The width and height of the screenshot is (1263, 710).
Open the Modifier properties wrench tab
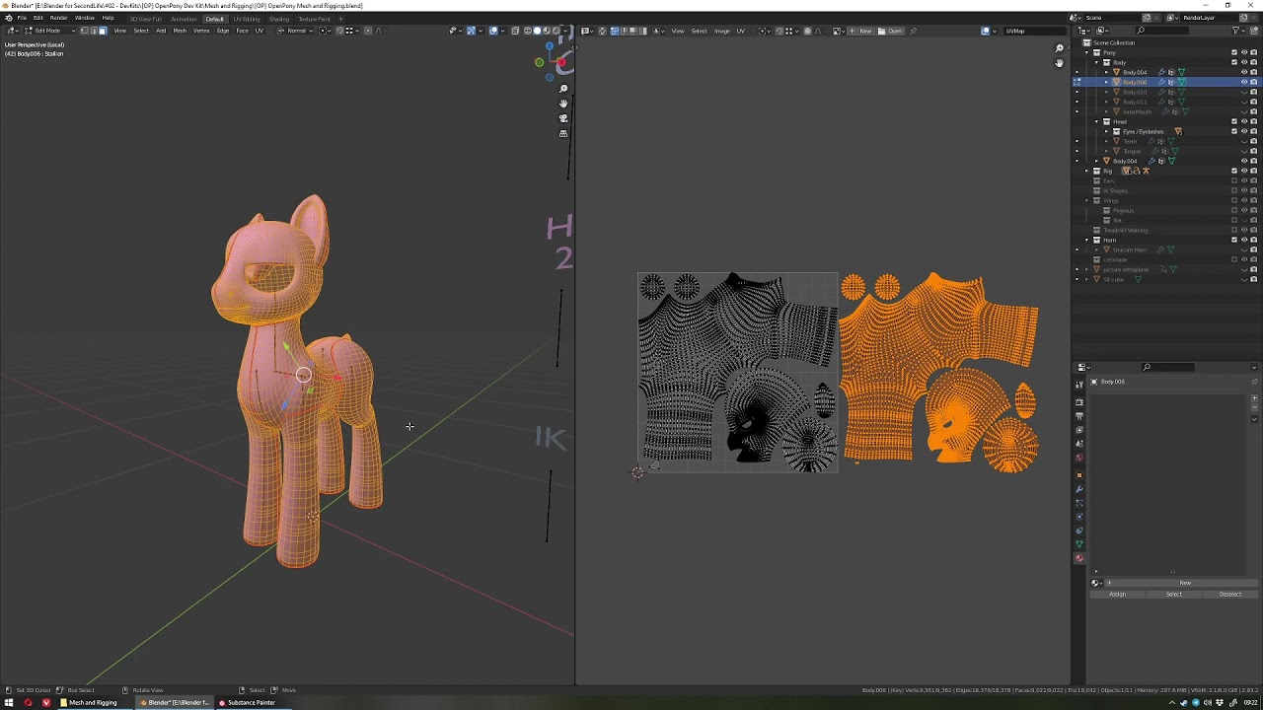(1079, 489)
